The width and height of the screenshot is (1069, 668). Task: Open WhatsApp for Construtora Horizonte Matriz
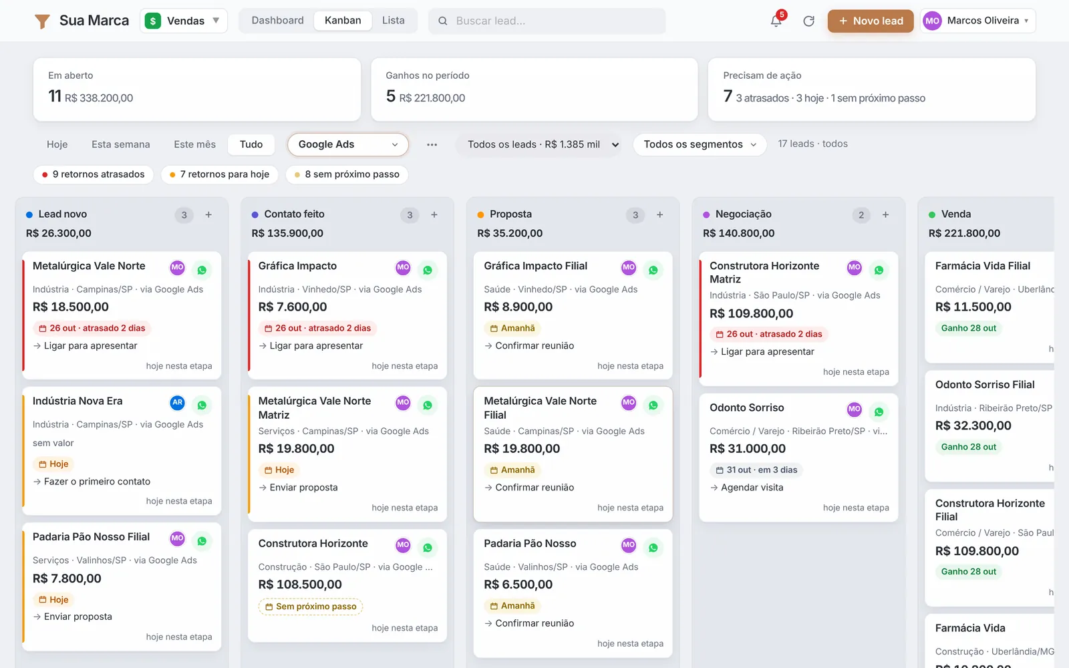pos(879,270)
